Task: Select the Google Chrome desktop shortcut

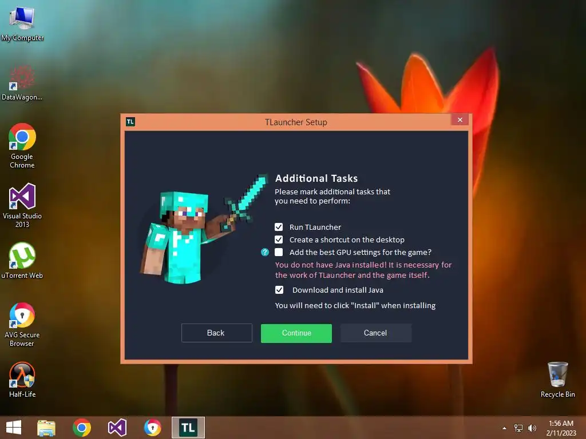Action: click(x=22, y=146)
